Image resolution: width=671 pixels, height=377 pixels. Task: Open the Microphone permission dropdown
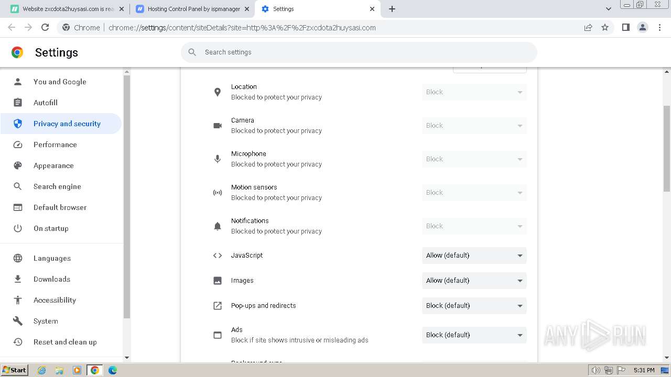pyautogui.click(x=474, y=159)
